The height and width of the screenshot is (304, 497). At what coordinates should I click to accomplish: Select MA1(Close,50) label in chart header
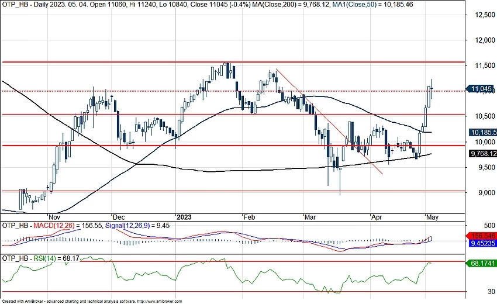coord(365,4)
